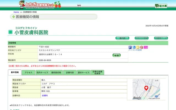Click the 印刷用ページ button

pyautogui.click(x=161, y=38)
